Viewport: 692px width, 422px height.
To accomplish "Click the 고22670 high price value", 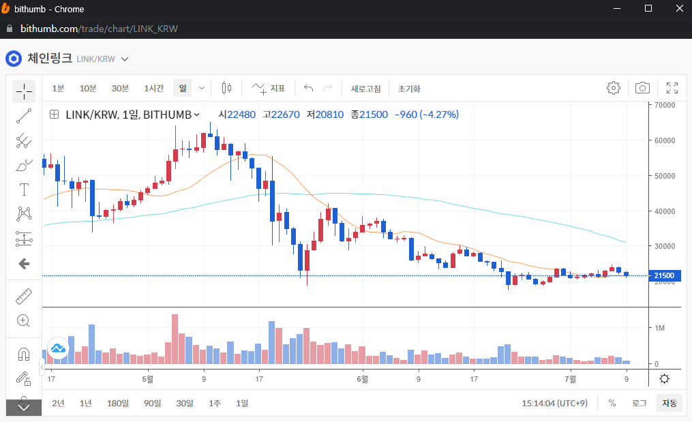I will tap(281, 115).
